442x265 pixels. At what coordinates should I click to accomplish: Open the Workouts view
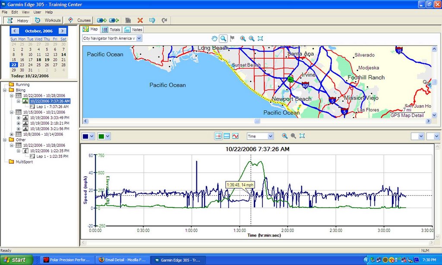coord(47,20)
